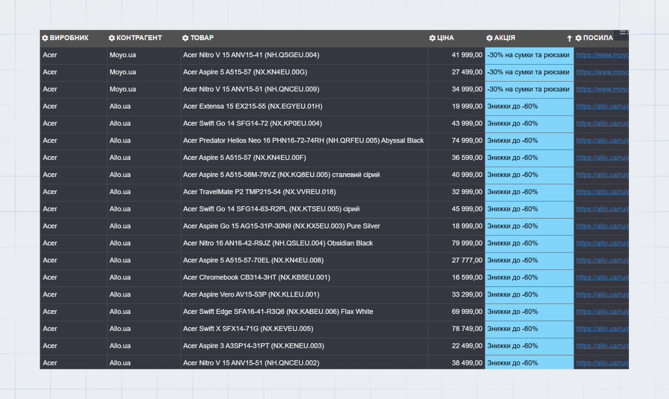Screen dimensions: 669x399
Task: Open settings gear for ПОСИЛА column
Action: [578, 38]
